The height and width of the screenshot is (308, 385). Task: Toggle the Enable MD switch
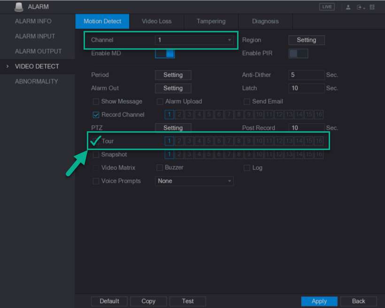click(x=165, y=53)
